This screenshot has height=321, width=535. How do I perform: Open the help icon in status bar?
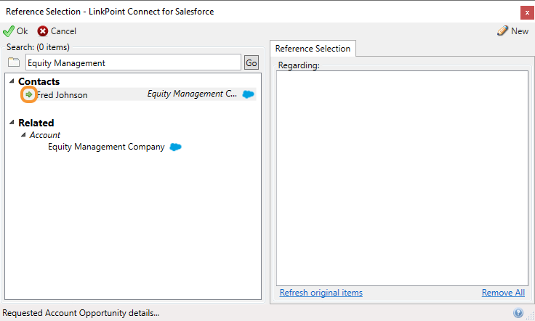pos(518,312)
